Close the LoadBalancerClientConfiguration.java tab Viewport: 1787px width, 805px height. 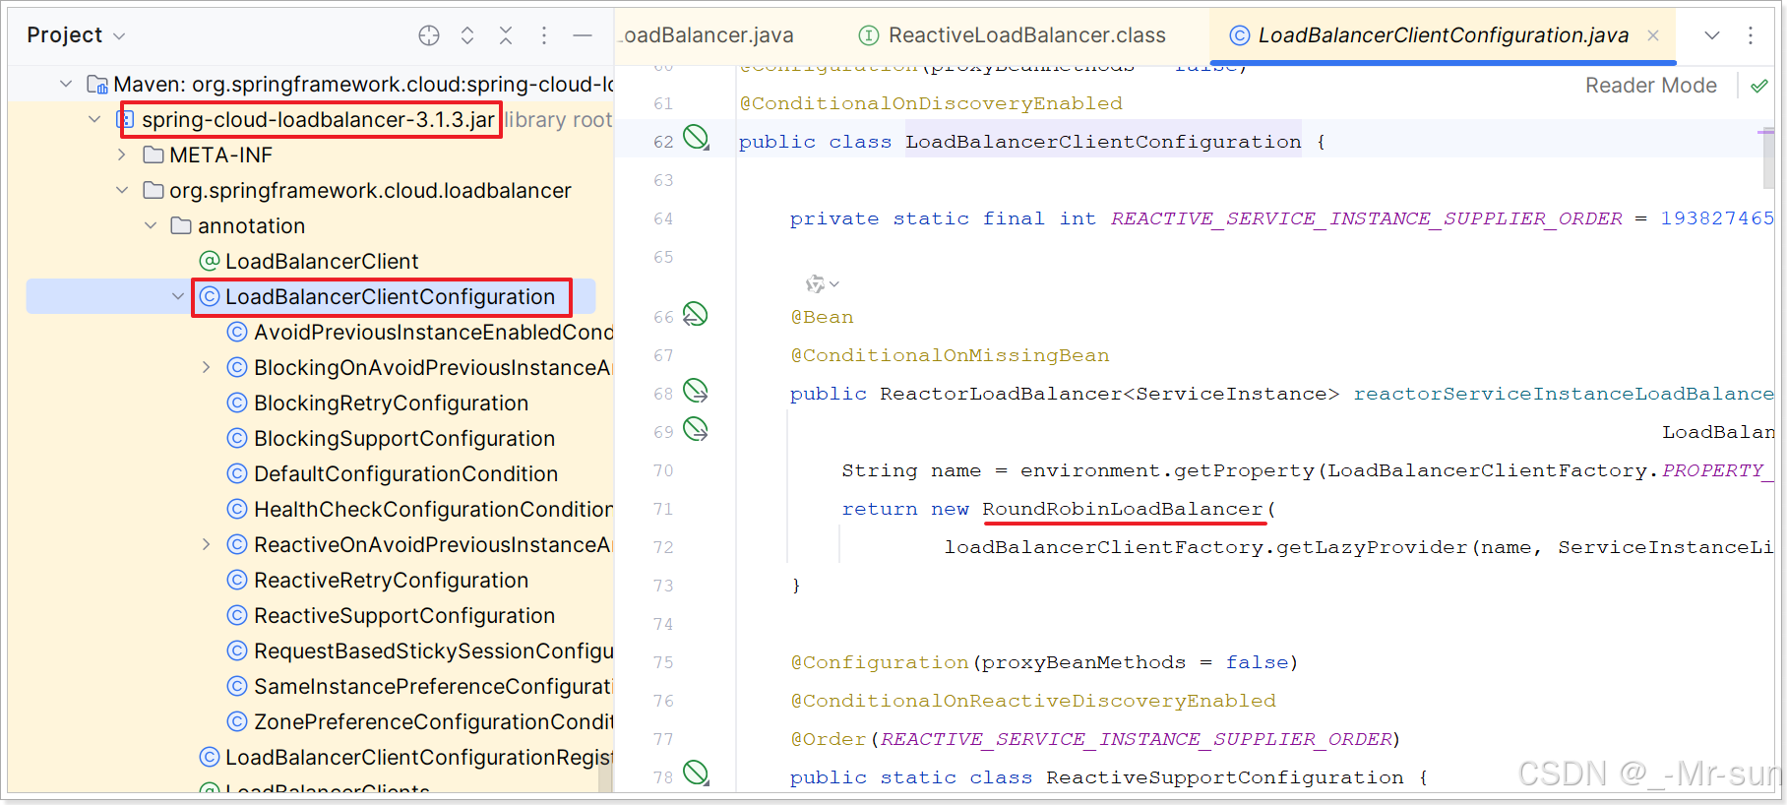pos(1653,35)
